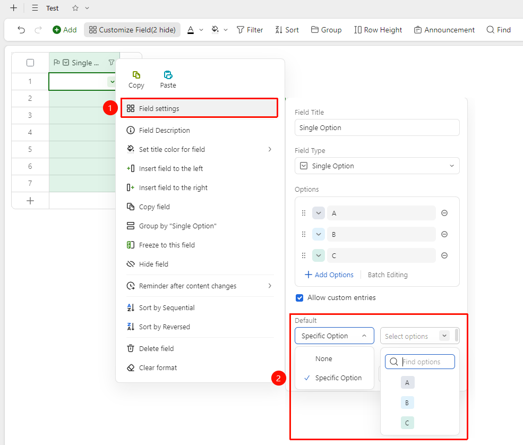
Task: Select Hide field menu entry
Action: 200,264
